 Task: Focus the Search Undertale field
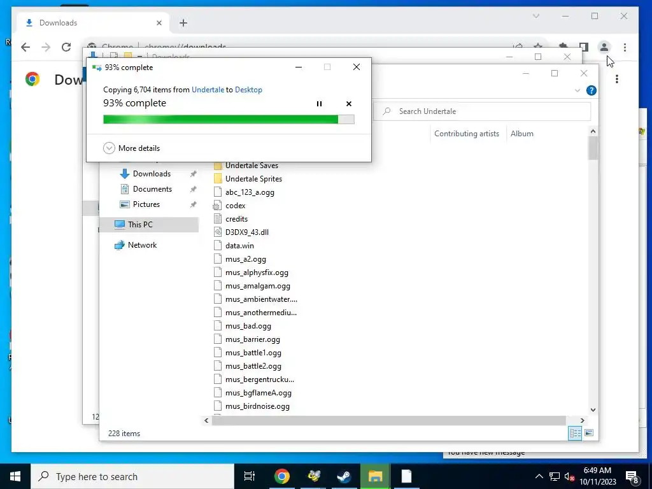pyautogui.click(x=481, y=111)
